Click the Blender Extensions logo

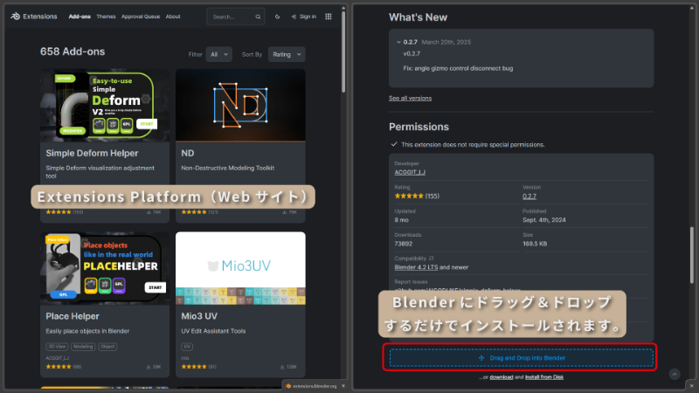click(34, 17)
